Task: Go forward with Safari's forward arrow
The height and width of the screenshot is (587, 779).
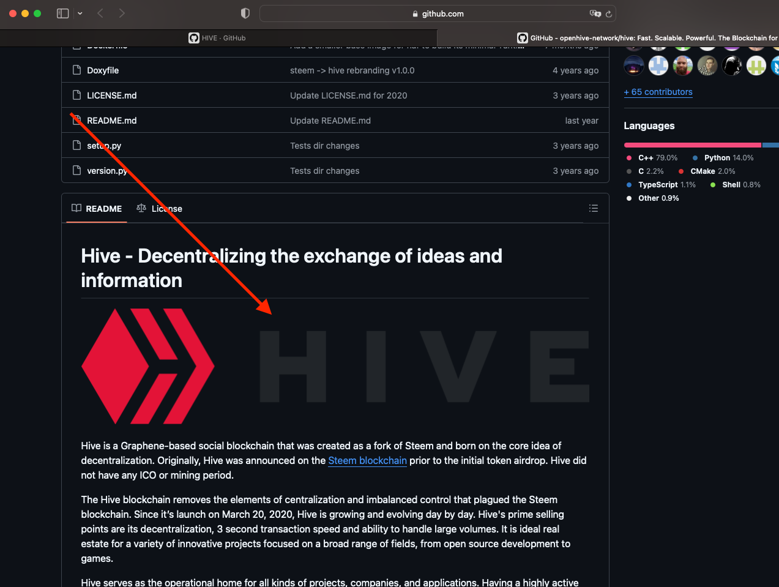Action: (x=122, y=13)
